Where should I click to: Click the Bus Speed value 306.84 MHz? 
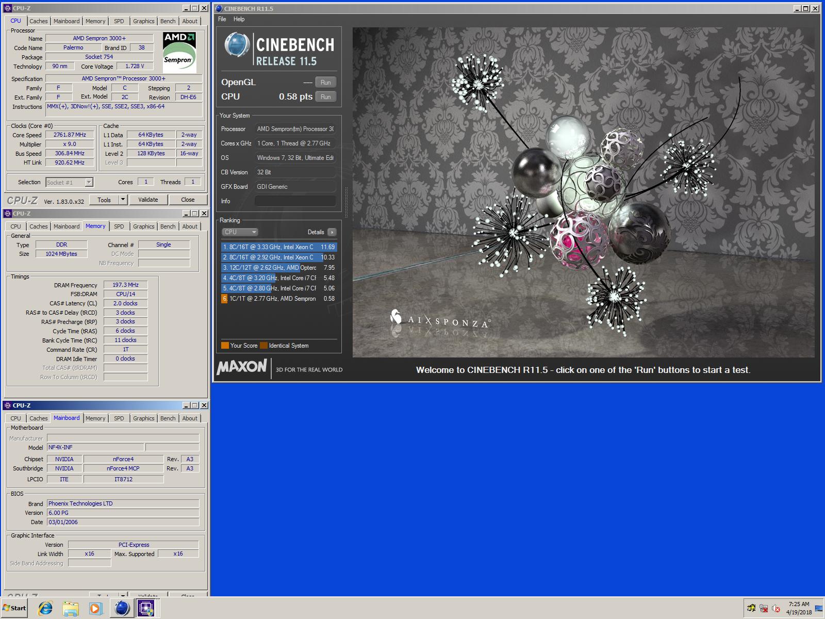tap(70, 154)
